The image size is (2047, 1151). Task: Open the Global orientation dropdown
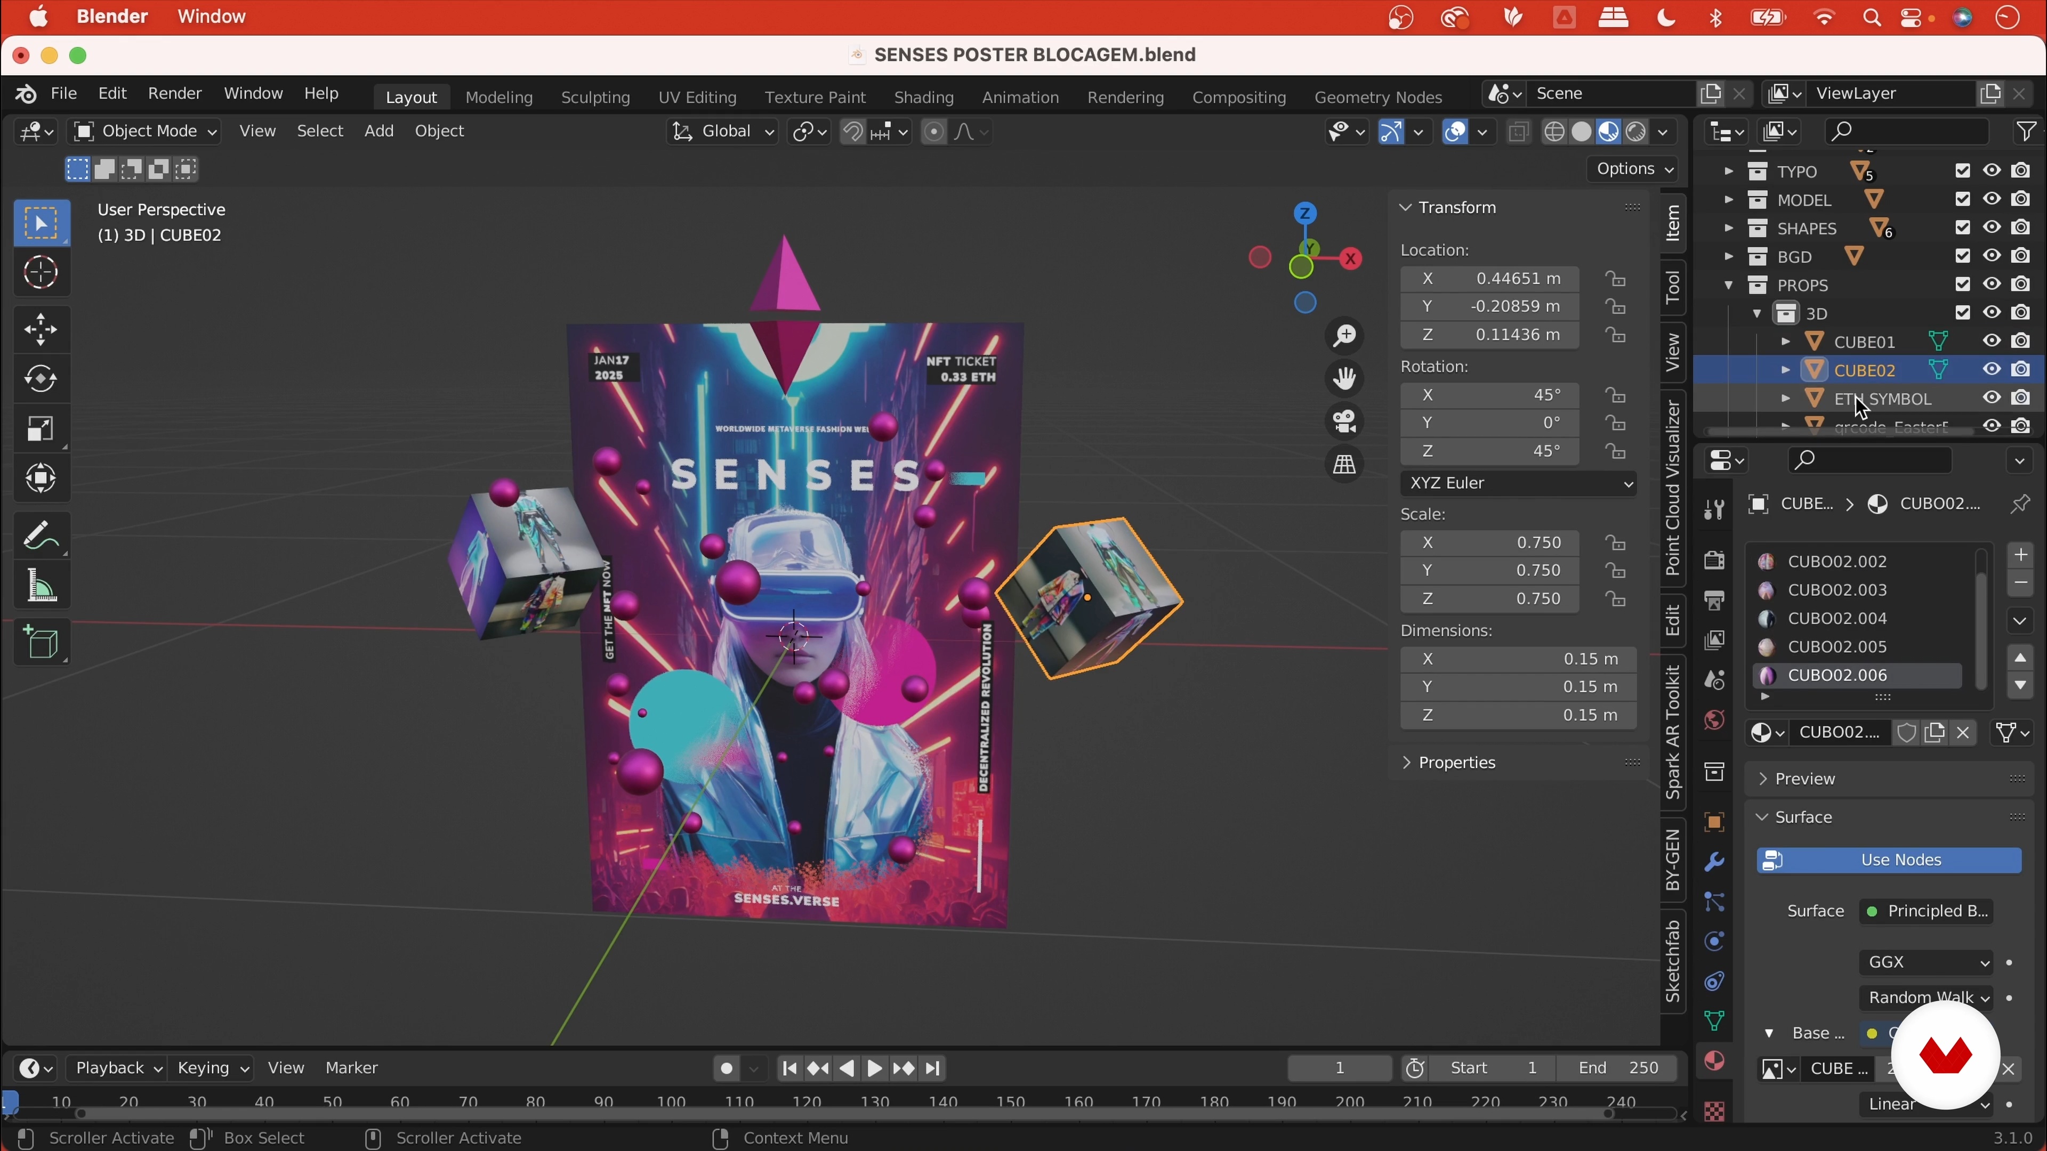722,132
